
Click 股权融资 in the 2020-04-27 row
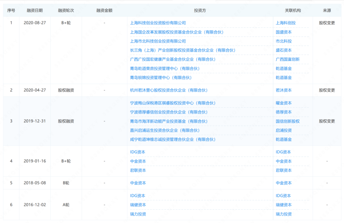click(x=66, y=90)
